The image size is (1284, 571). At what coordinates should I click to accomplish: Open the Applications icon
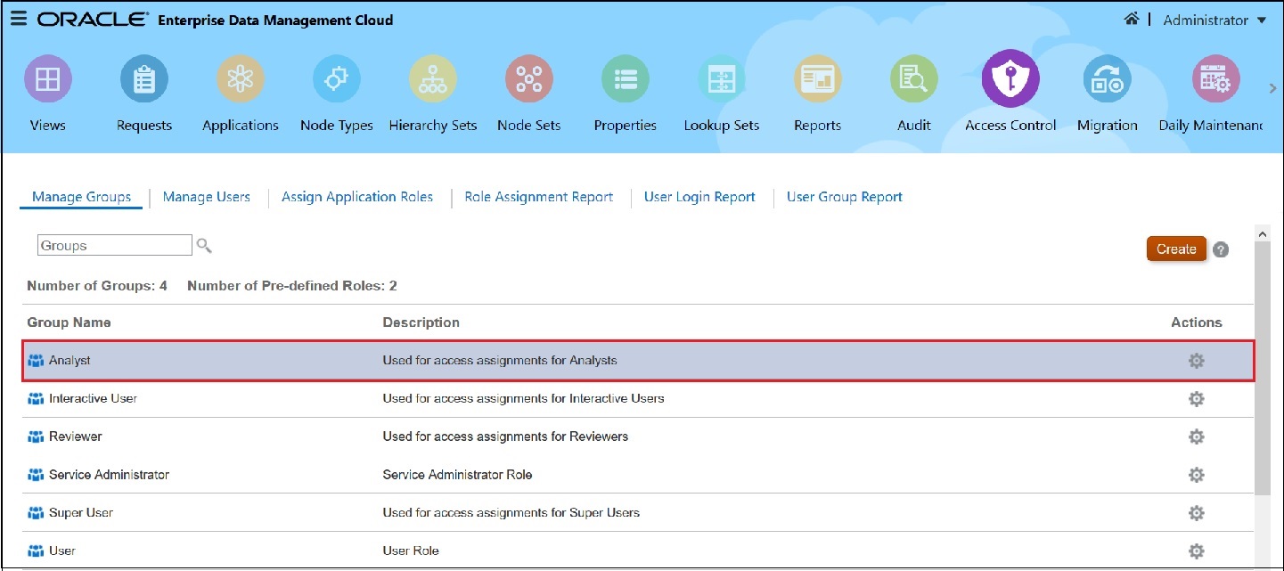[241, 80]
